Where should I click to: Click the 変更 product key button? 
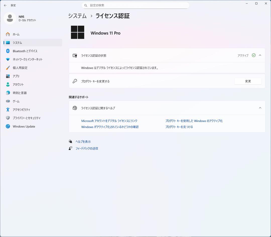pos(248,81)
